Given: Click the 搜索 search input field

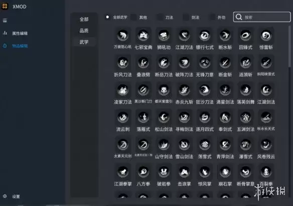Looking at the screenshot, I should 262,17.
